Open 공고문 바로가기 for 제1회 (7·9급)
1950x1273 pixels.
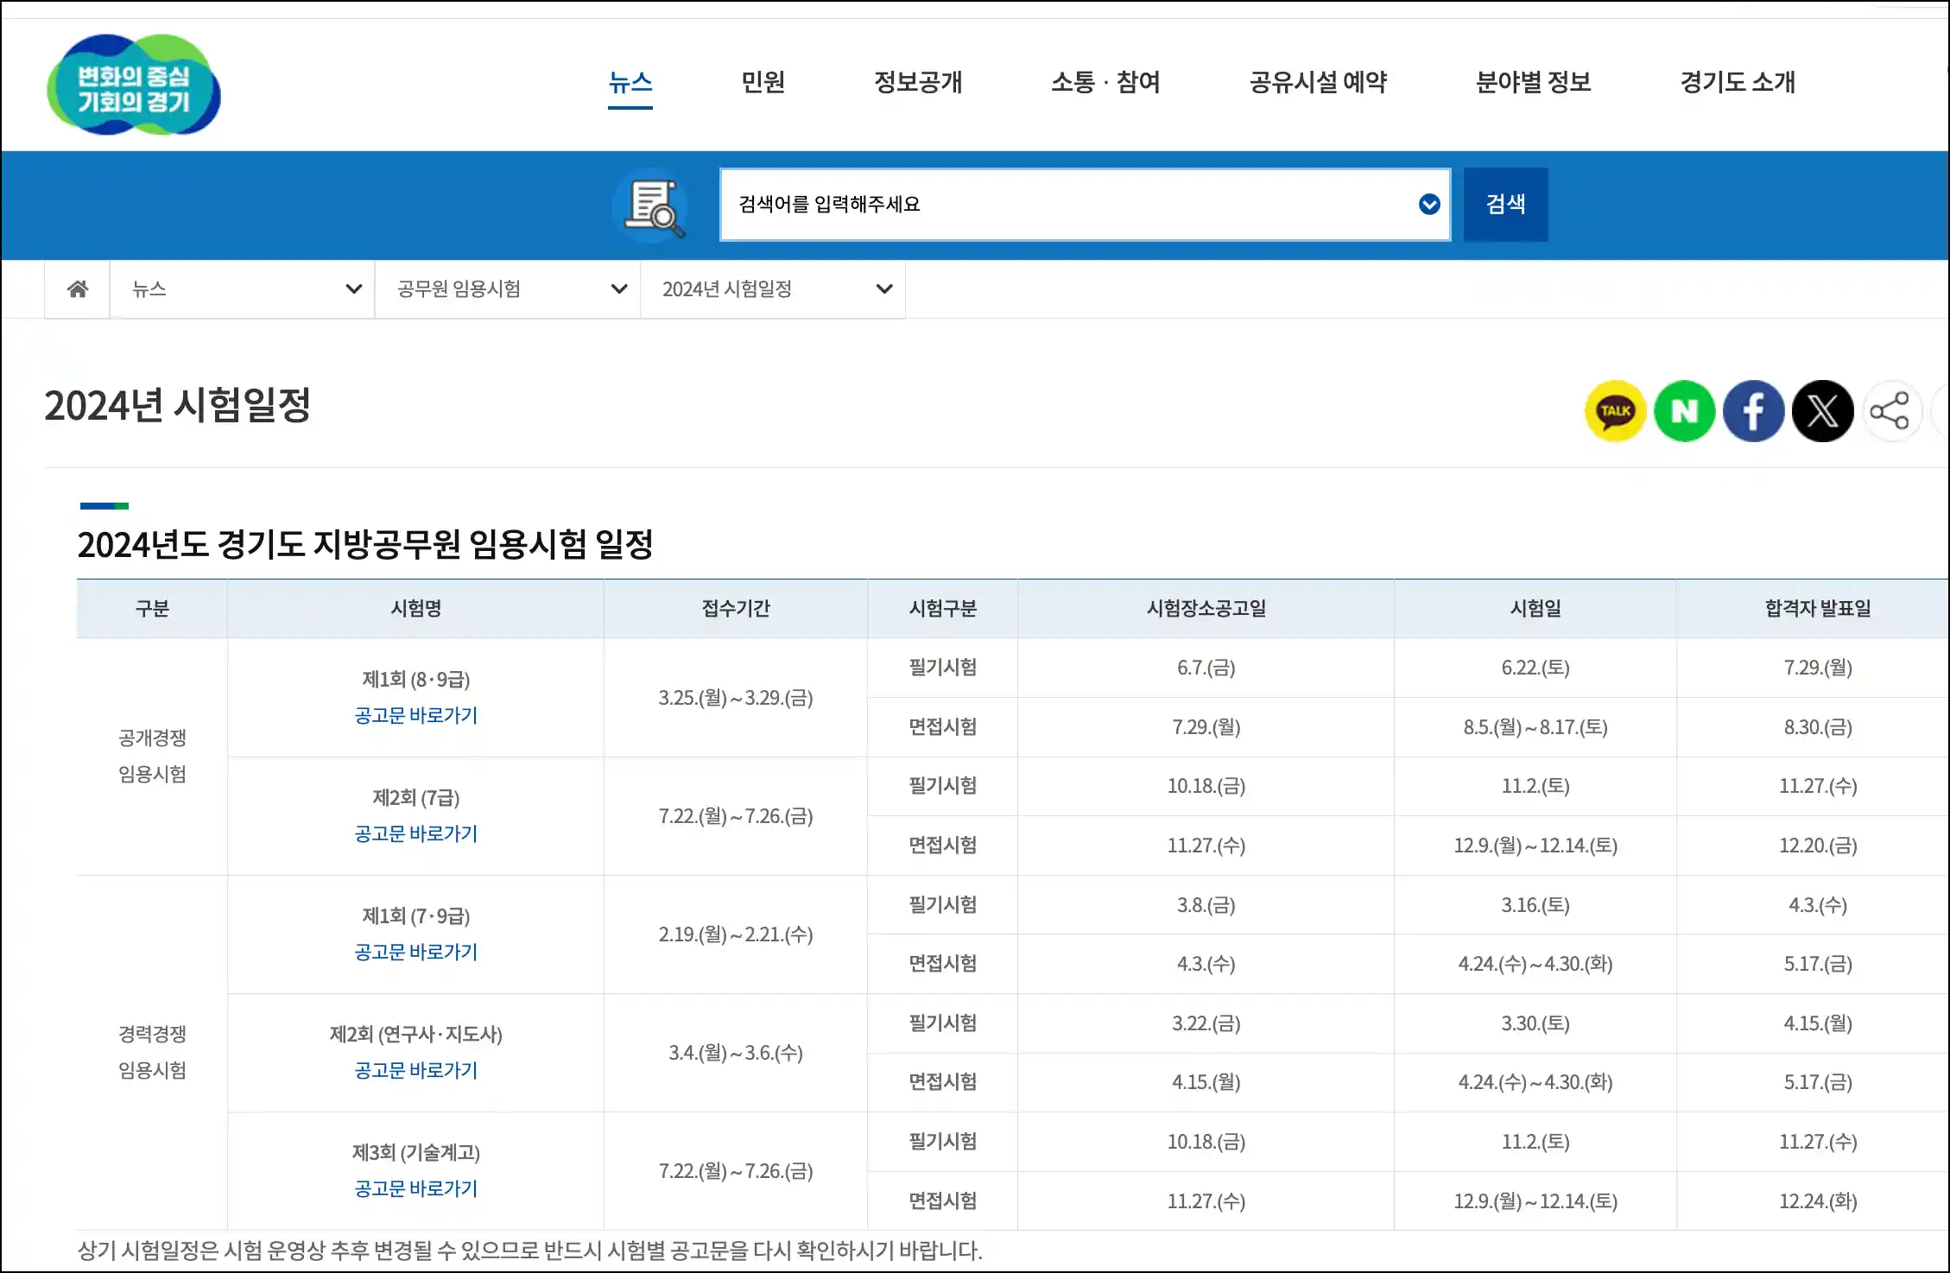(x=415, y=952)
